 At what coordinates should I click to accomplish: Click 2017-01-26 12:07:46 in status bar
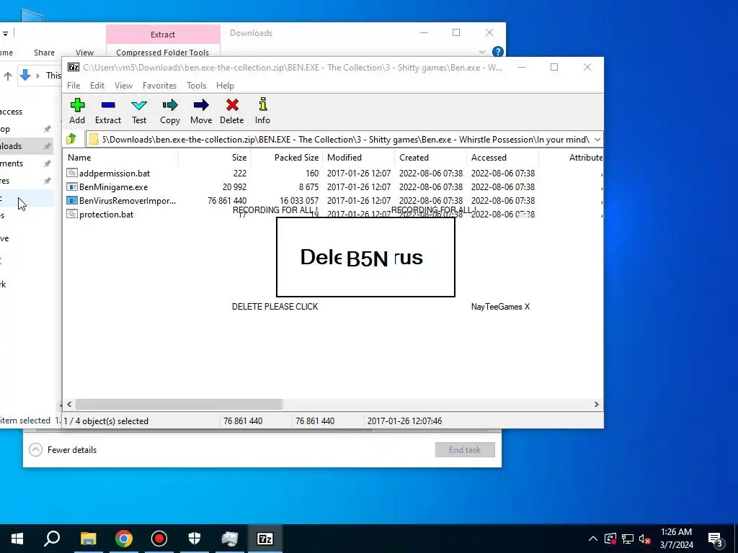point(405,421)
